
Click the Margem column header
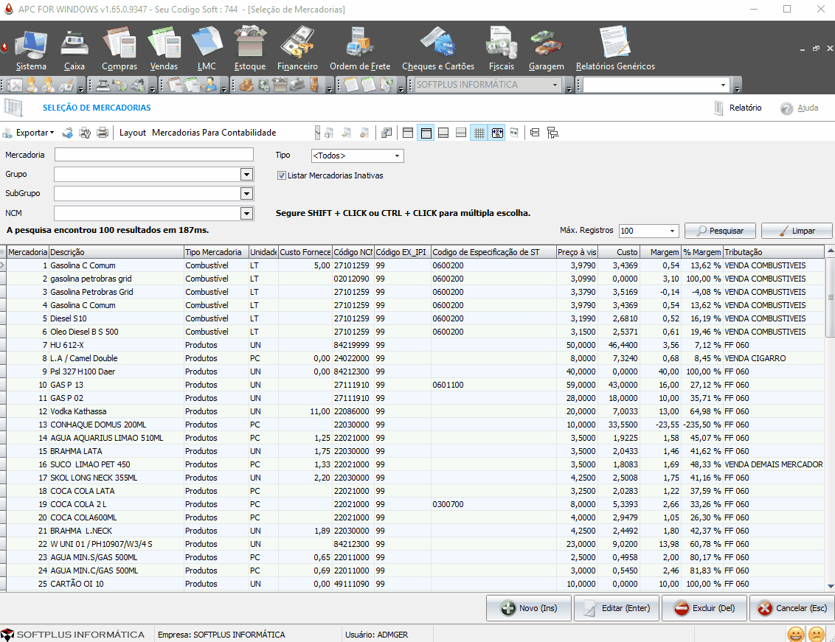pos(661,252)
